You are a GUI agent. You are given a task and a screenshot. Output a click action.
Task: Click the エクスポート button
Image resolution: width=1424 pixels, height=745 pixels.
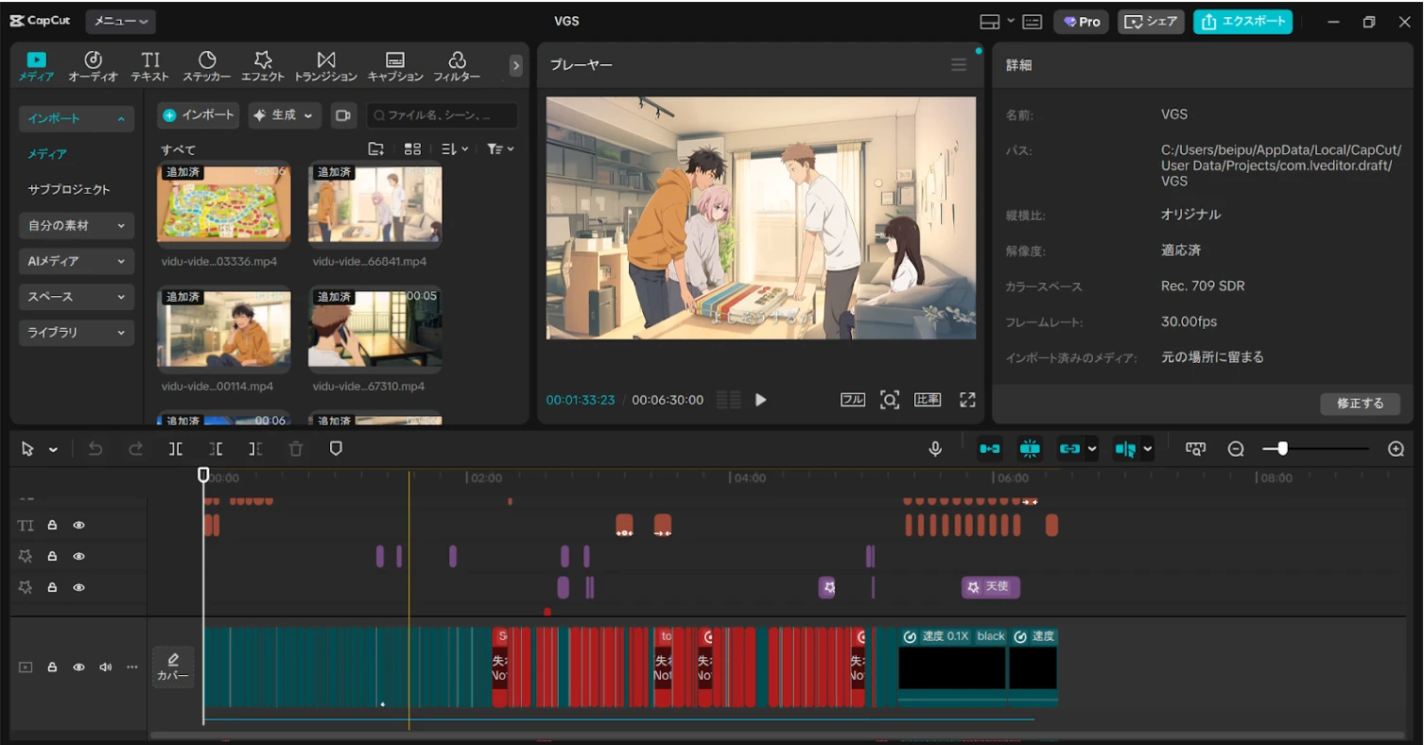[x=1242, y=22]
